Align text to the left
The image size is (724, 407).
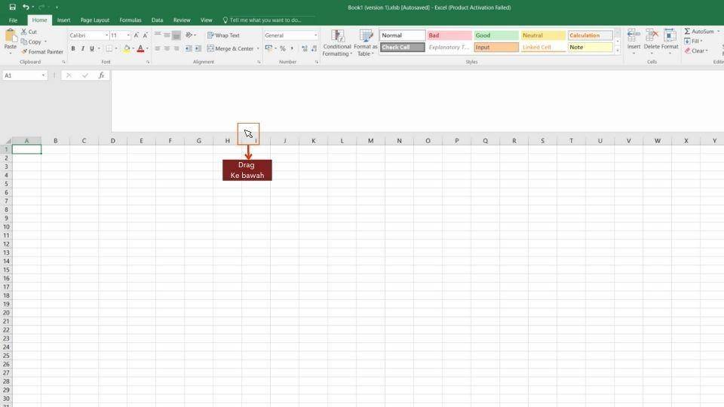(x=158, y=48)
